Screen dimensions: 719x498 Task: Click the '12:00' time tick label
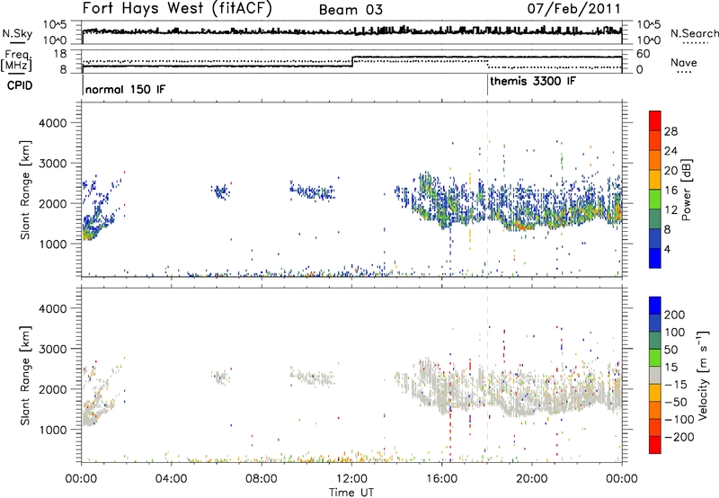tap(351, 479)
